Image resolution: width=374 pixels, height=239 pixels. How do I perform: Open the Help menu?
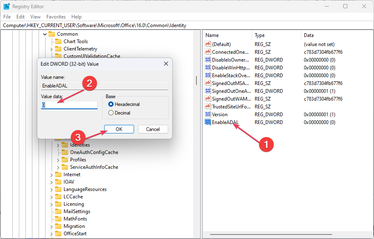(x=76, y=17)
